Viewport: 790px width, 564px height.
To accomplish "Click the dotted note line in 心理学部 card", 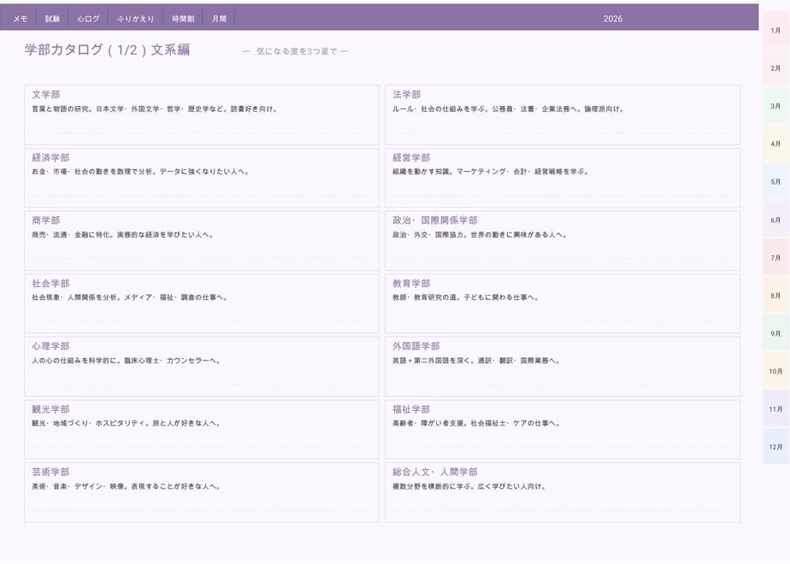I will coord(202,385).
